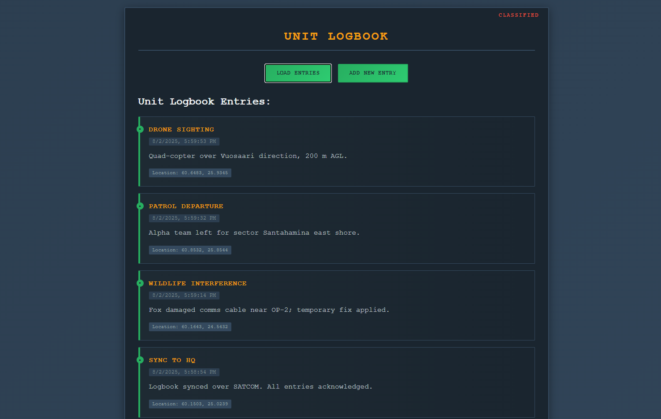Select the Wildlife Interference entry title
This screenshot has width=661, height=419.
[x=197, y=284]
